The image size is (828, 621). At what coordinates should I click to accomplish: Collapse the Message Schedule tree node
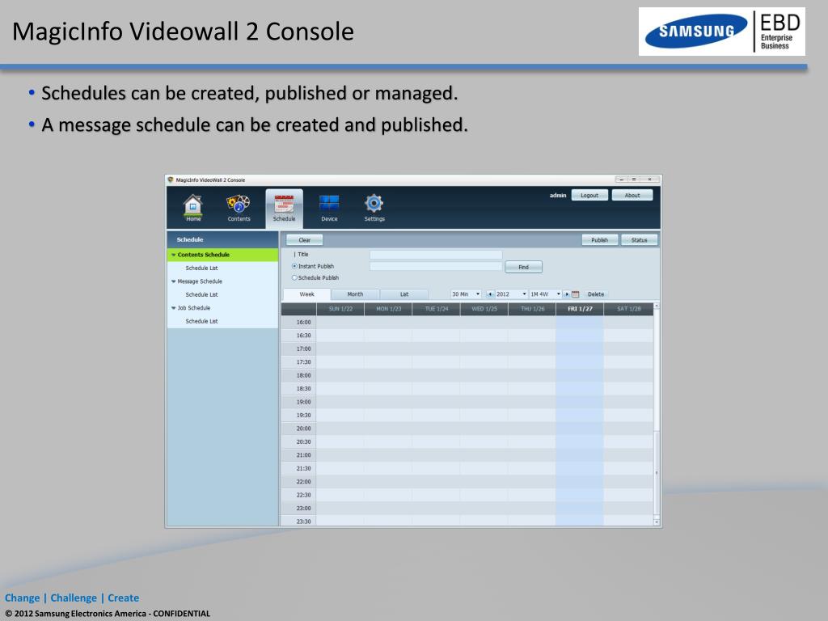(x=173, y=281)
